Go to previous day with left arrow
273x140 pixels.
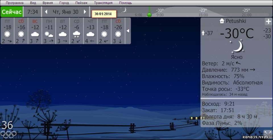click(x=46, y=12)
